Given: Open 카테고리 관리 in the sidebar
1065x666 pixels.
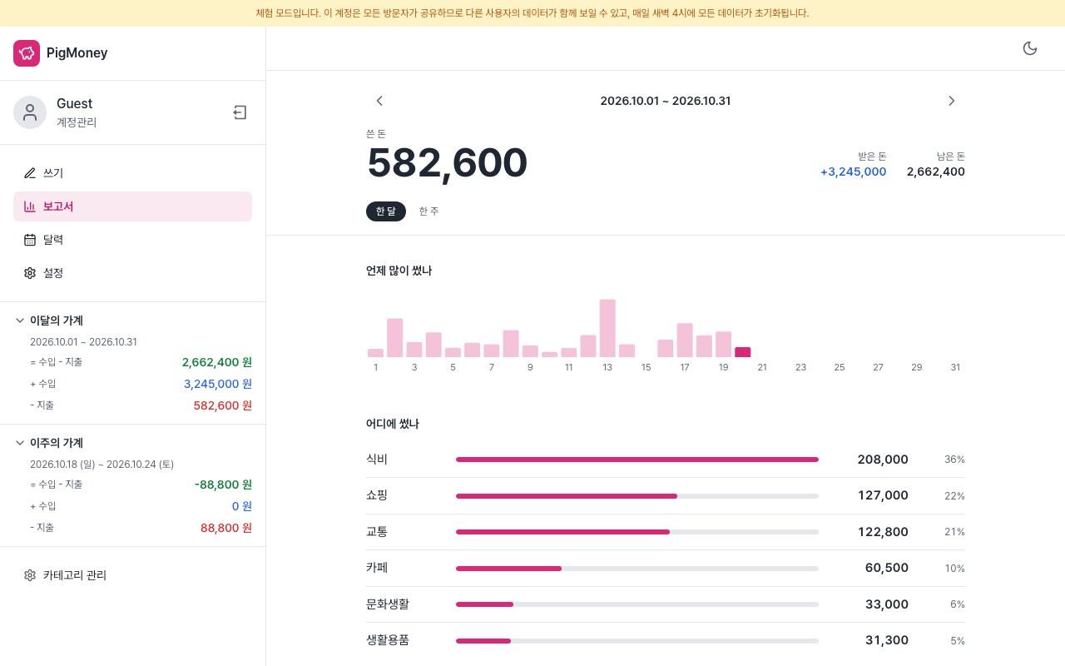Looking at the screenshot, I should [x=132, y=575].
